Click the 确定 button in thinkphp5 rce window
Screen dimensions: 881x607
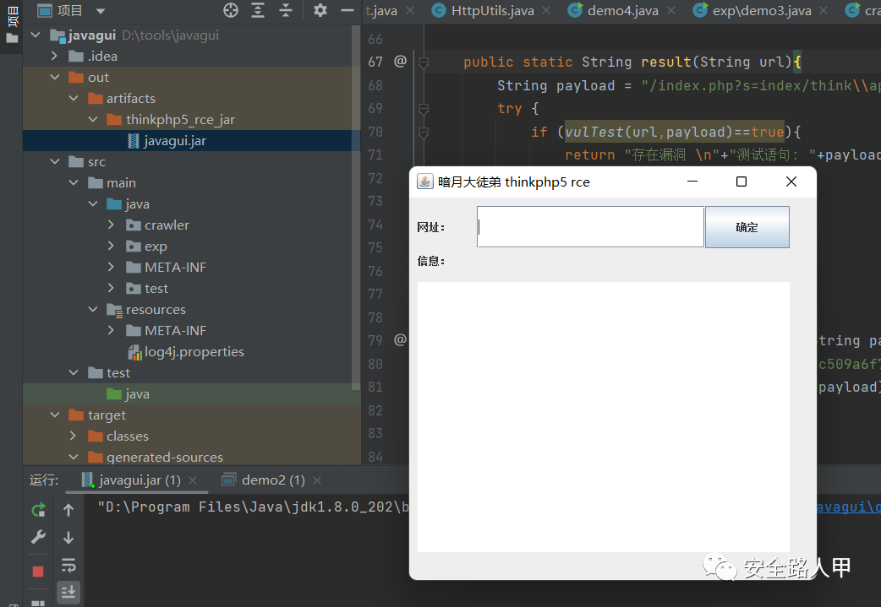coord(747,227)
